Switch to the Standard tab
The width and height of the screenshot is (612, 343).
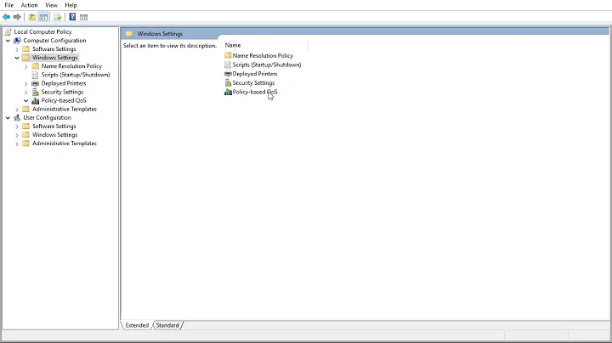point(167,325)
